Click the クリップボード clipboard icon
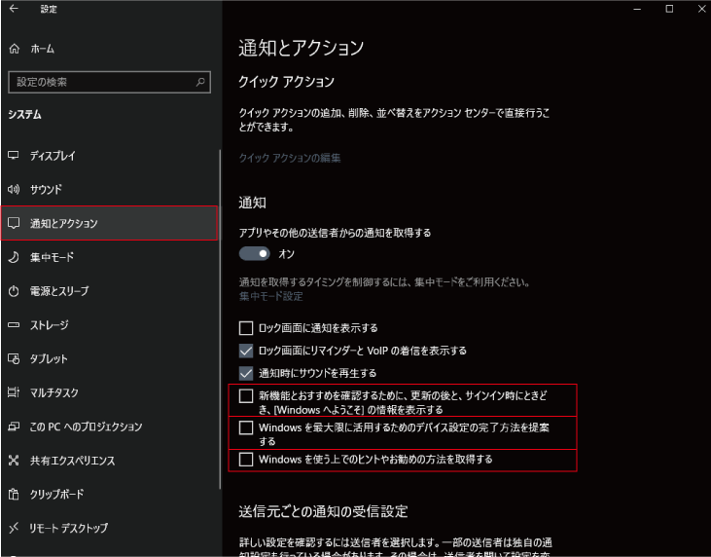Screen dimensions: 711x557 [14, 494]
